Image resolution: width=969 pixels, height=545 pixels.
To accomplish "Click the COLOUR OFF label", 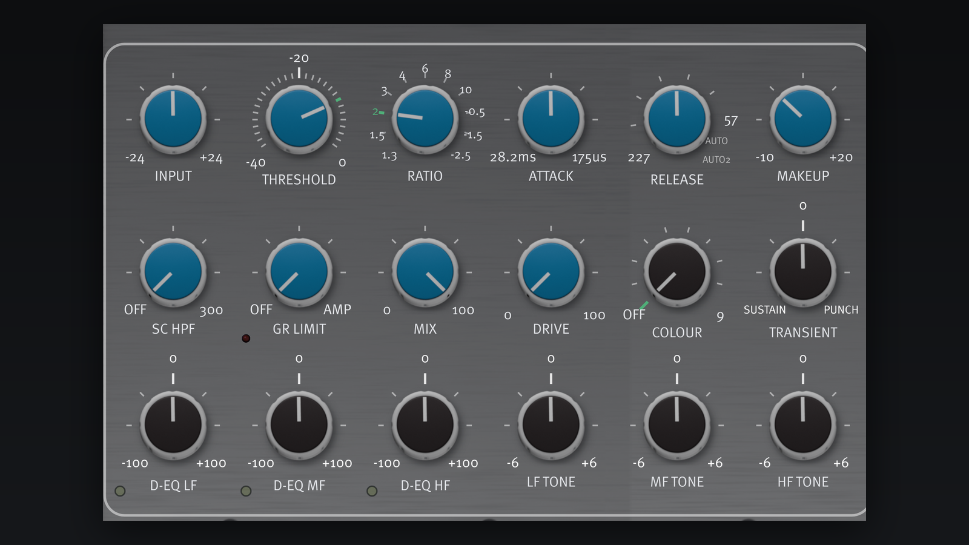I will point(633,315).
